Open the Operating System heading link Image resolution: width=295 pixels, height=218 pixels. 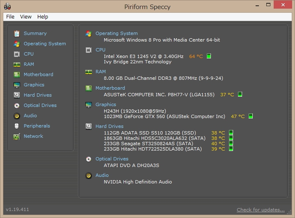pos(117,33)
